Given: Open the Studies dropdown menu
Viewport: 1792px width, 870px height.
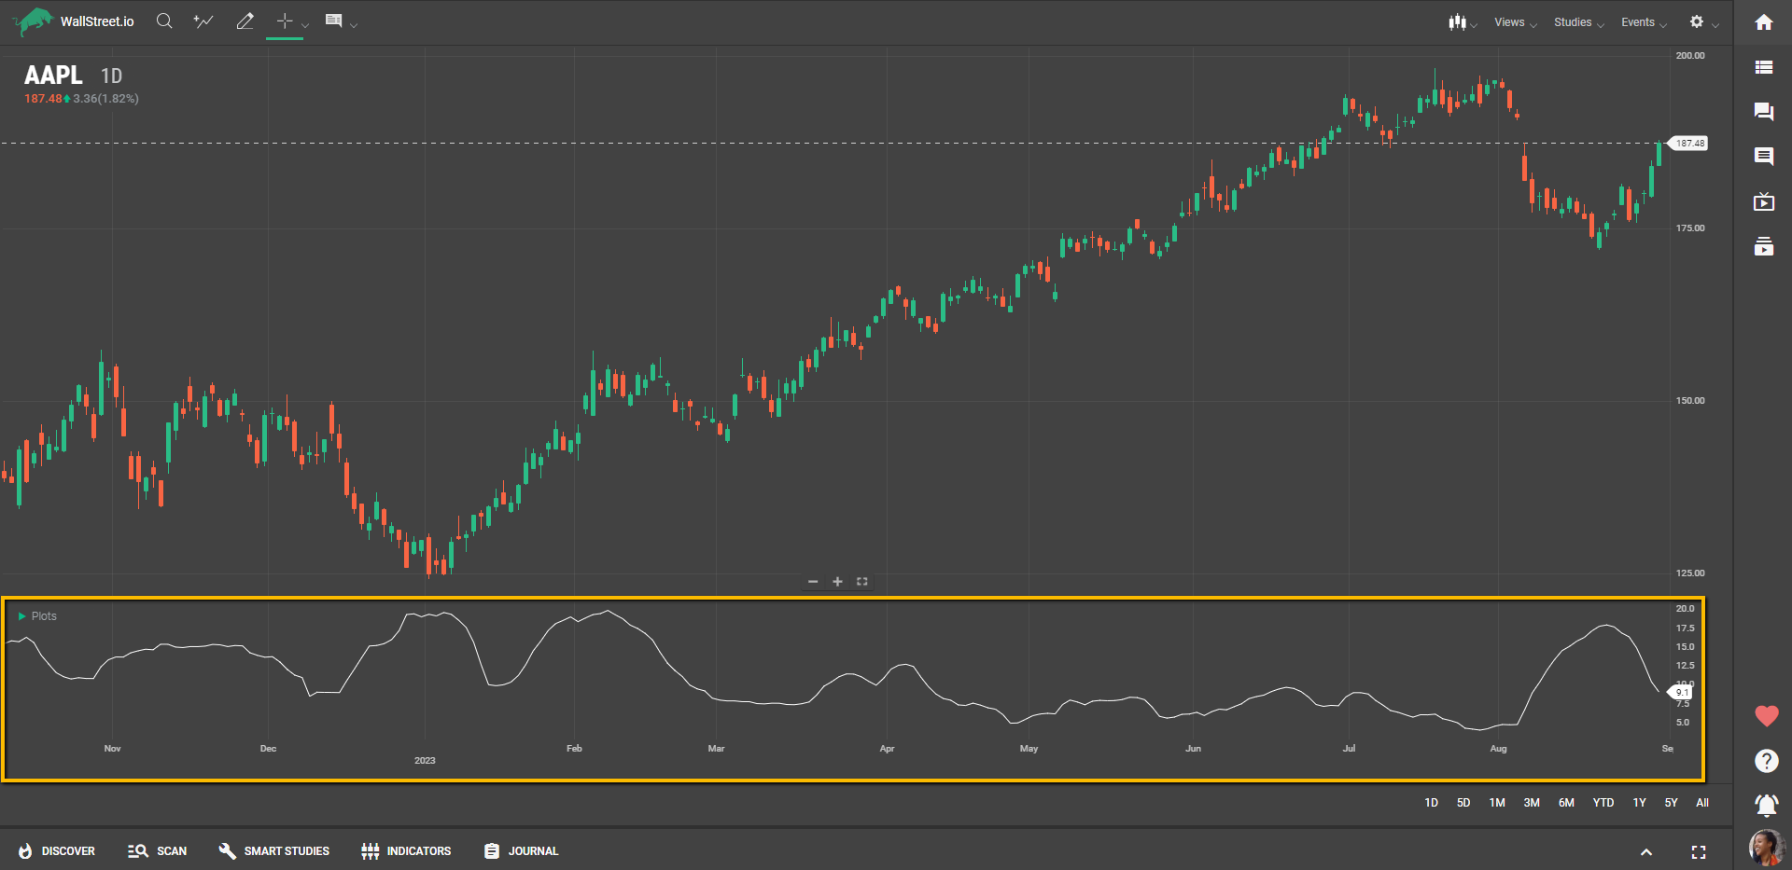Looking at the screenshot, I should point(1577,22).
